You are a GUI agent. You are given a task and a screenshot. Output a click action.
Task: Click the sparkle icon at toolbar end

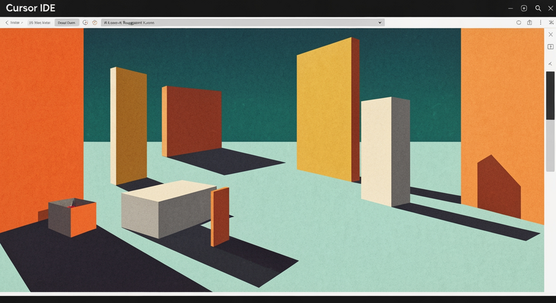pos(551,23)
